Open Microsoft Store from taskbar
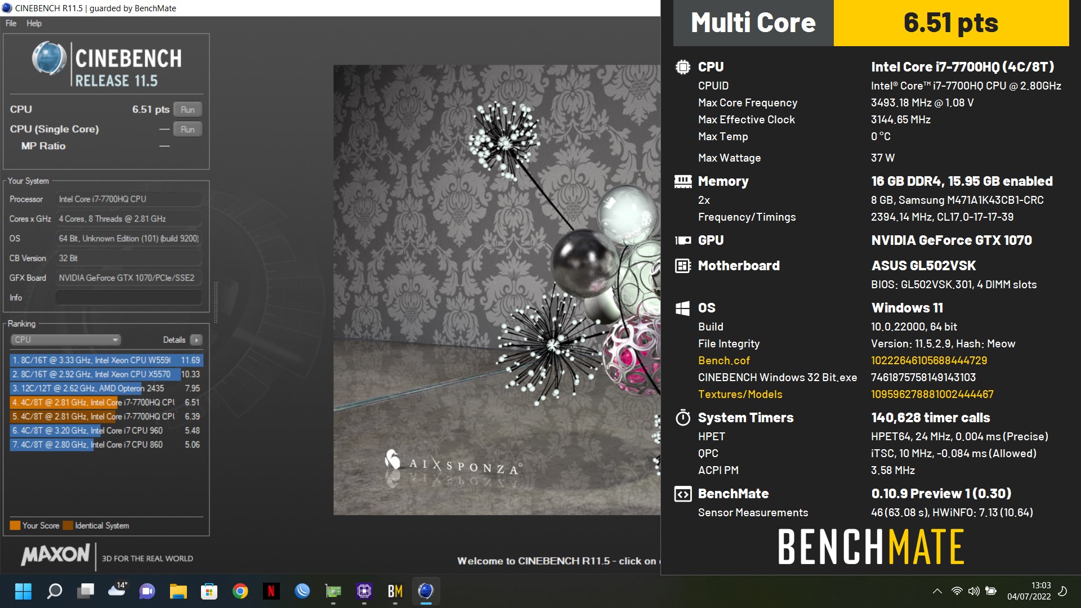 (209, 591)
